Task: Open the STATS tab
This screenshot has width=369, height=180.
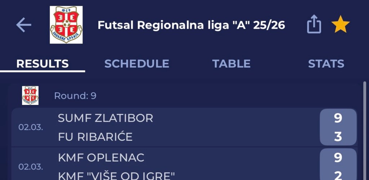Action: click(326, 64)
